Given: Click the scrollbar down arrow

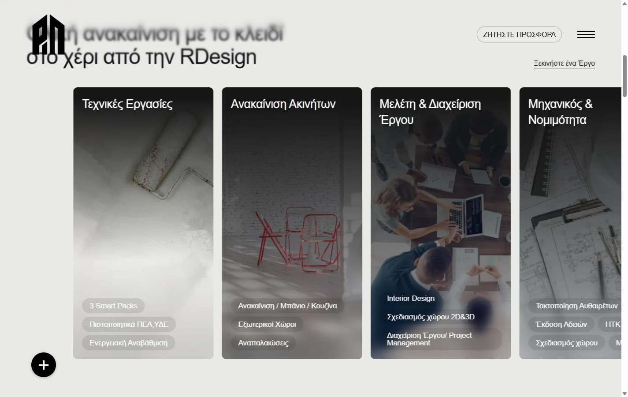Looking at the screenshot, I should (x=624, y=393).
